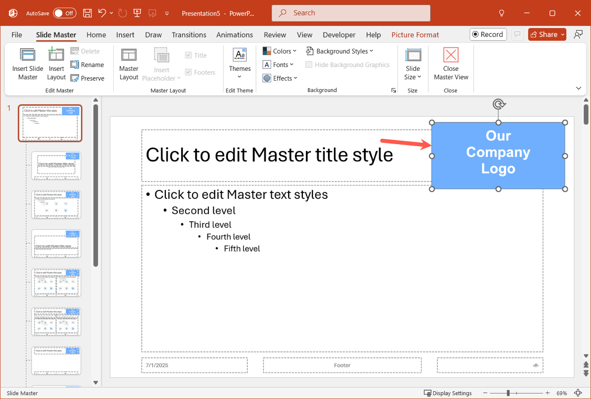Click the Undo arrow icon
Screen dimensions: 591x399
pos(102,13)
